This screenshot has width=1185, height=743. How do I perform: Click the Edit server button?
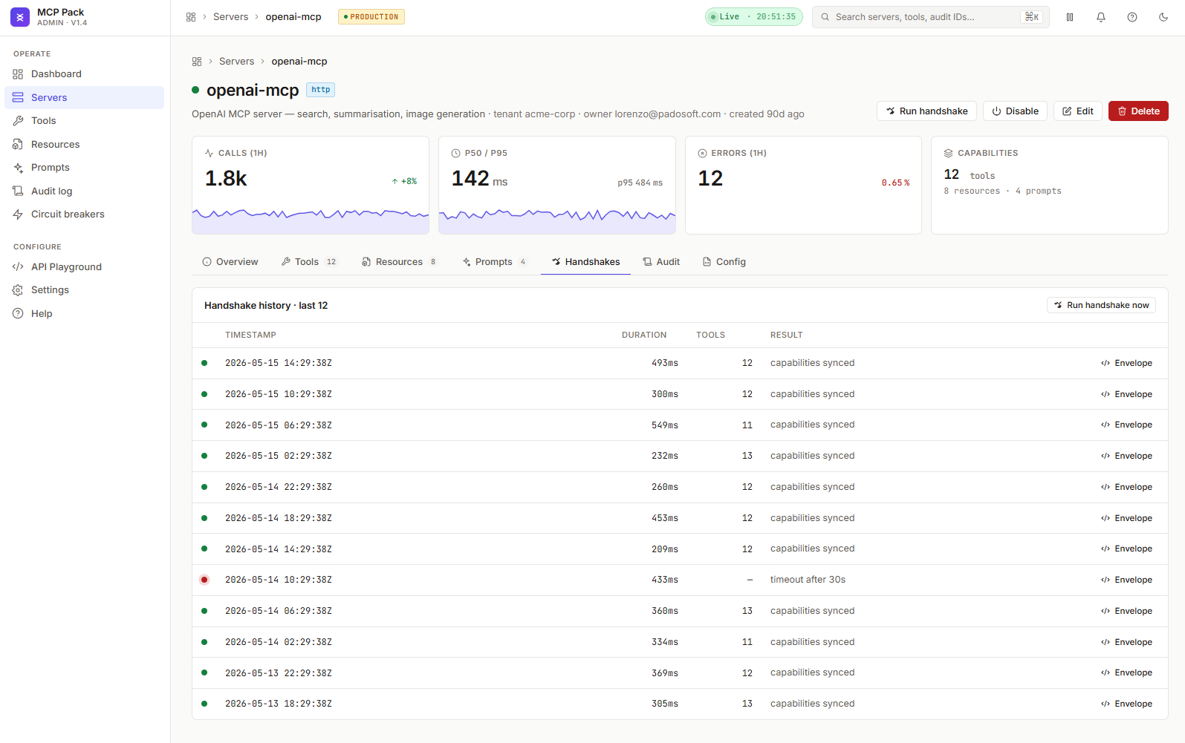click(x=1078, y=111)
